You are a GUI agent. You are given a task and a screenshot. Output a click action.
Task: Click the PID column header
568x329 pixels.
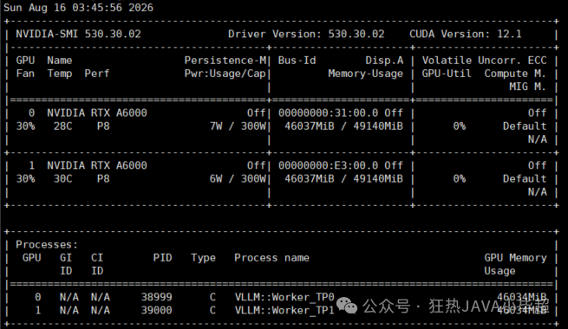pos(162,258)
